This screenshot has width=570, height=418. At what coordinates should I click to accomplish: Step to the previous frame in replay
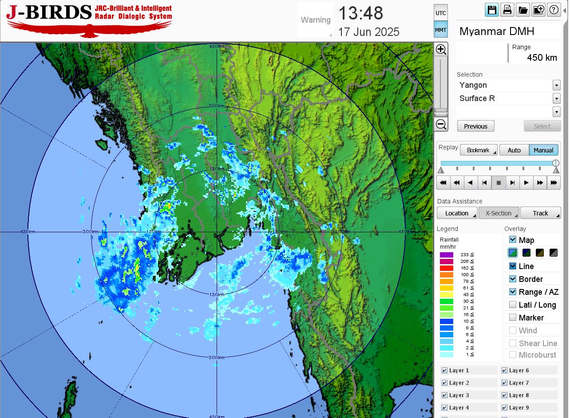pos(484,183)
